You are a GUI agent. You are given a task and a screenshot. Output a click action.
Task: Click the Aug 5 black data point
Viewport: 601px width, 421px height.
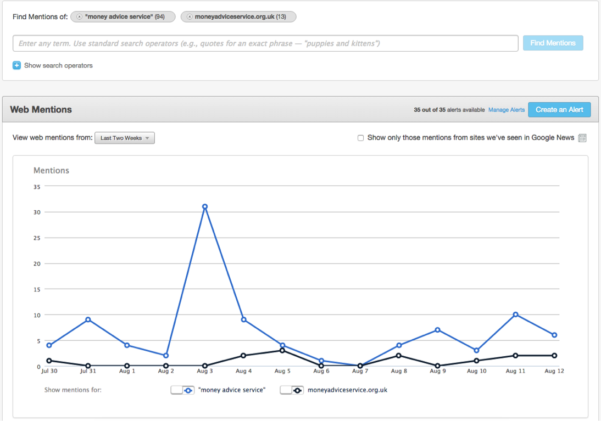(x=282, y=350)
